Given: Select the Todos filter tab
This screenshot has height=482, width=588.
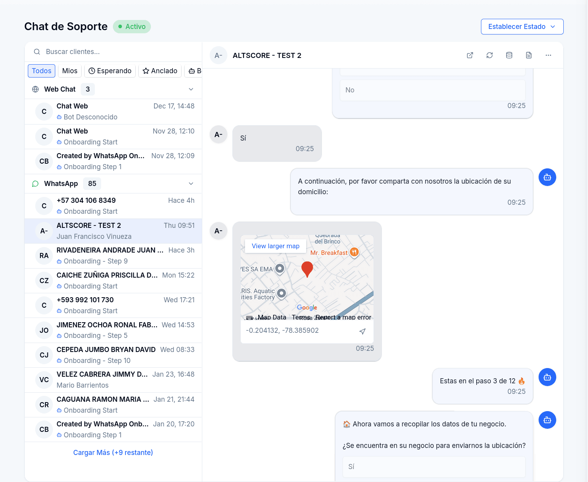Looking at the screenshot, I should point(42,71).
